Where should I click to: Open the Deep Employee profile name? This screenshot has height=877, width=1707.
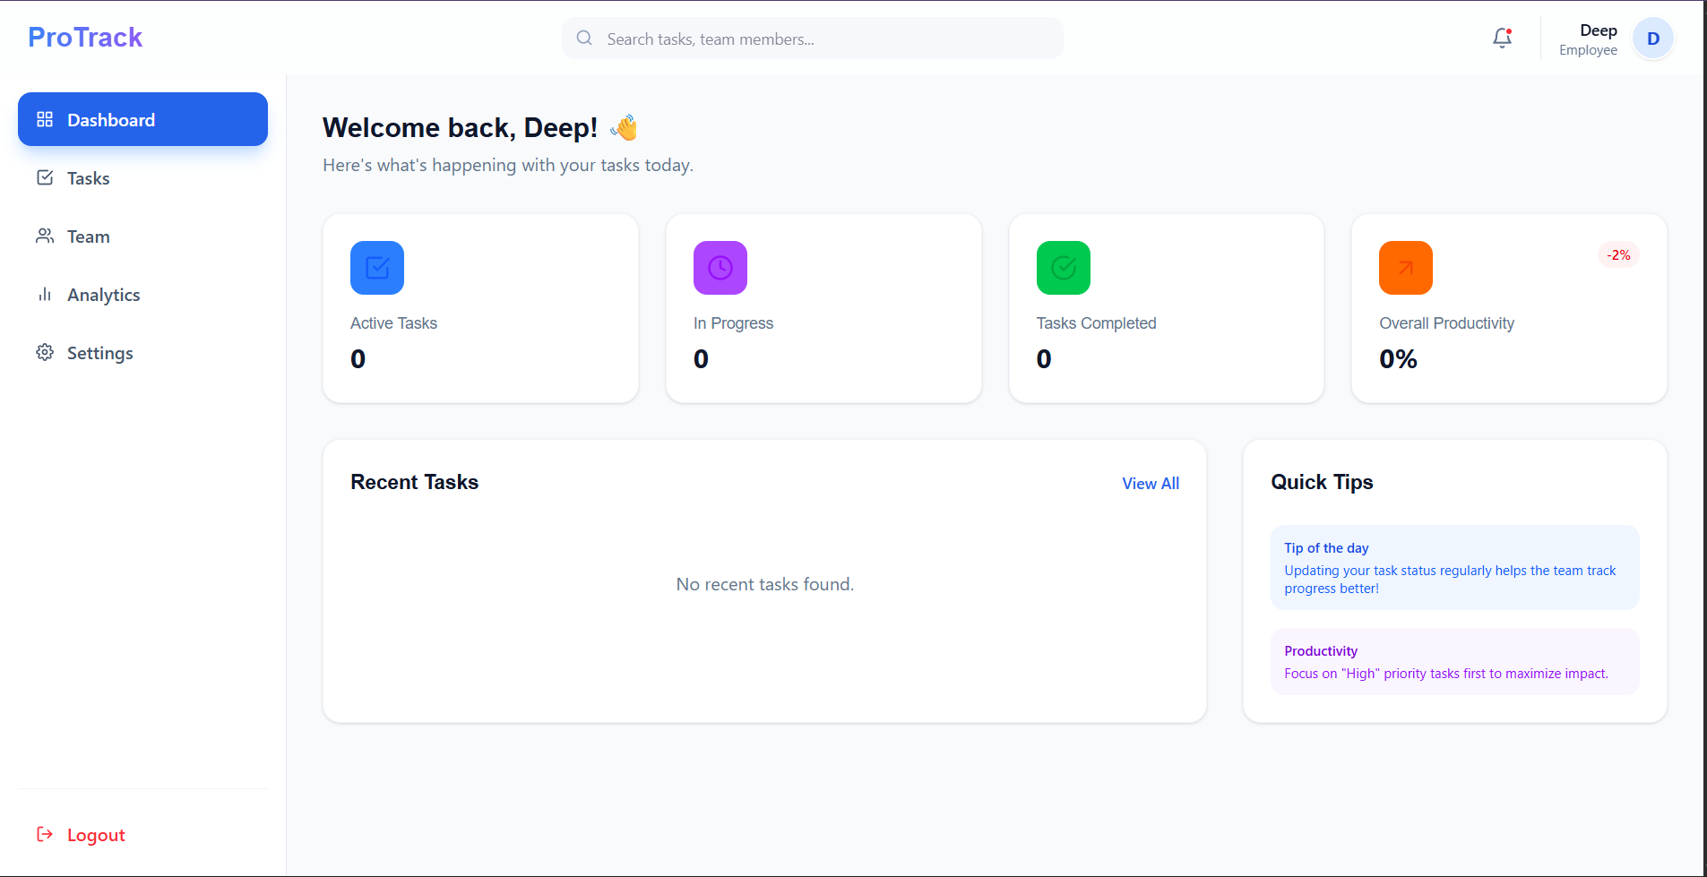coord(1589,39)
